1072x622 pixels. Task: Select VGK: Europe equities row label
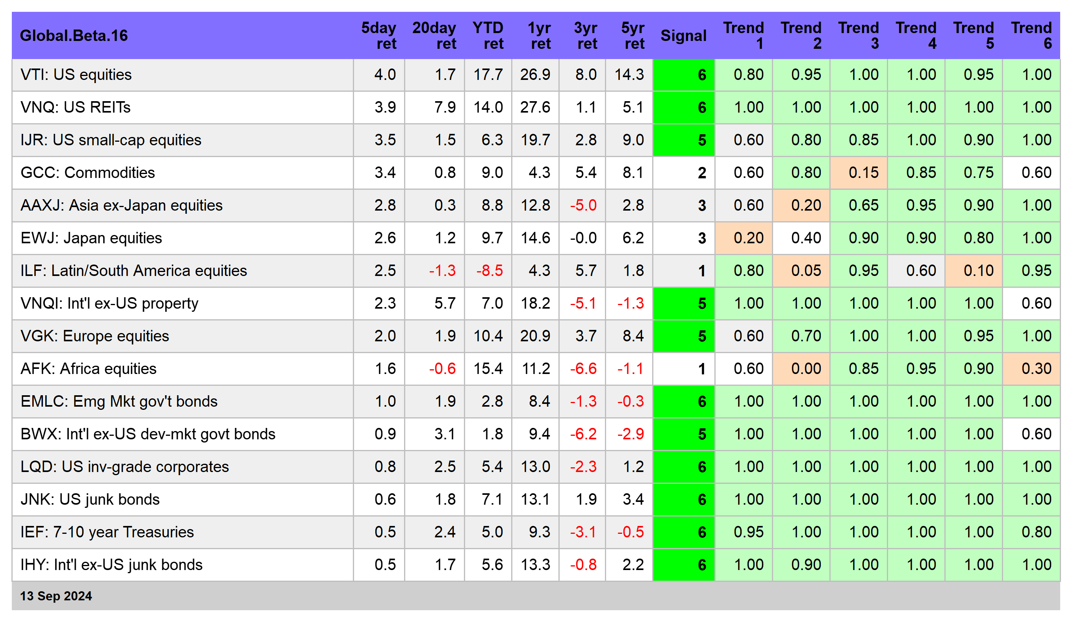pyautogui.click(x=95, y=336)
